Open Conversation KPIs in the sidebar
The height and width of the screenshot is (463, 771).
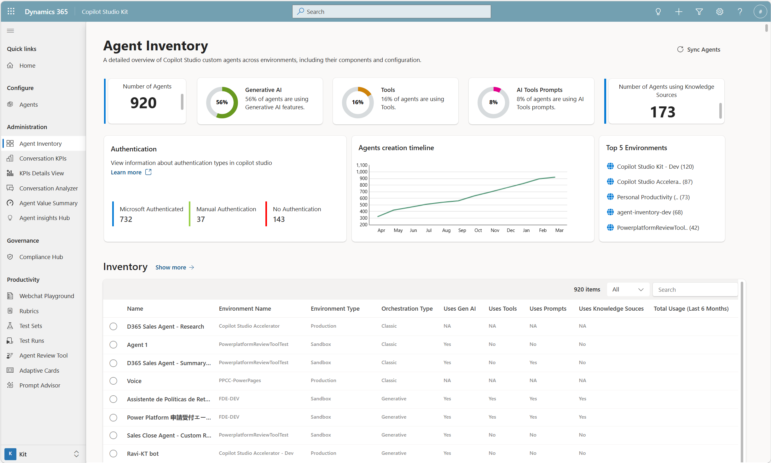43,158
